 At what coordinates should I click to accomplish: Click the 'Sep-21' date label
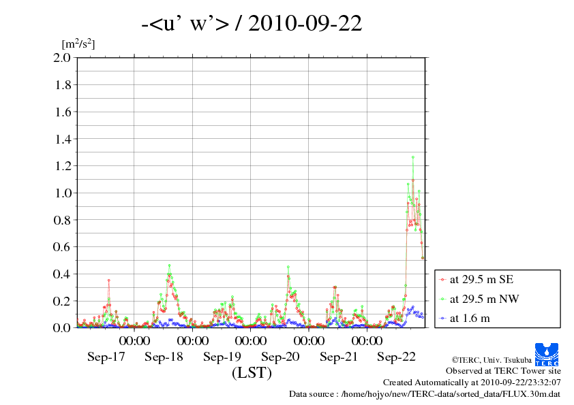(339, 357)
